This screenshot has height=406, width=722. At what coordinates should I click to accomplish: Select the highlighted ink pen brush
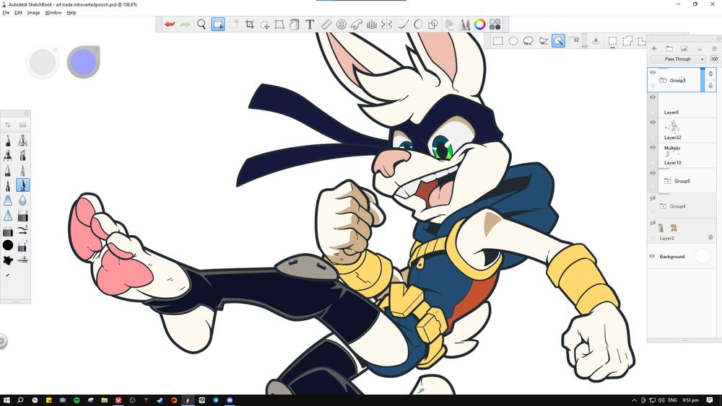[22, 185]
